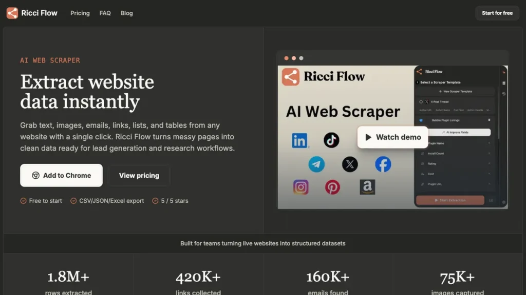Click the Plugin URL field row in demo
Image resolution: width=526 pixels, height=295 pixels.
tap(455, 184)
